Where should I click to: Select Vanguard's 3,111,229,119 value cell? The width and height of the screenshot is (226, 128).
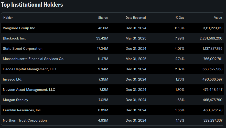(x=213, y=28)
